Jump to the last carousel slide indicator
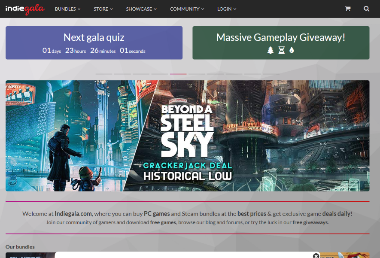Screen dimensions: 380x258 click(271, 74)
